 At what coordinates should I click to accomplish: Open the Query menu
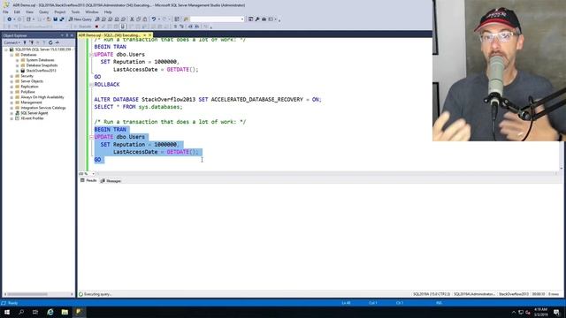pyautogui.click(x=43, y=11)
